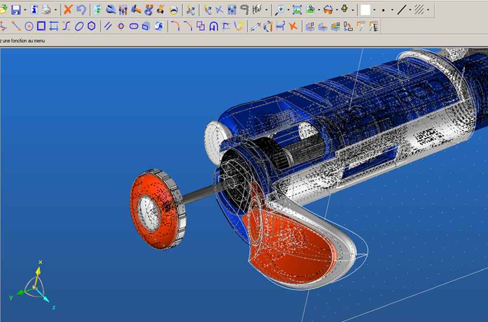Viewport: 488px width, 322px height.
Task: Select the hexagon Polygon tool
Action: 91,26
